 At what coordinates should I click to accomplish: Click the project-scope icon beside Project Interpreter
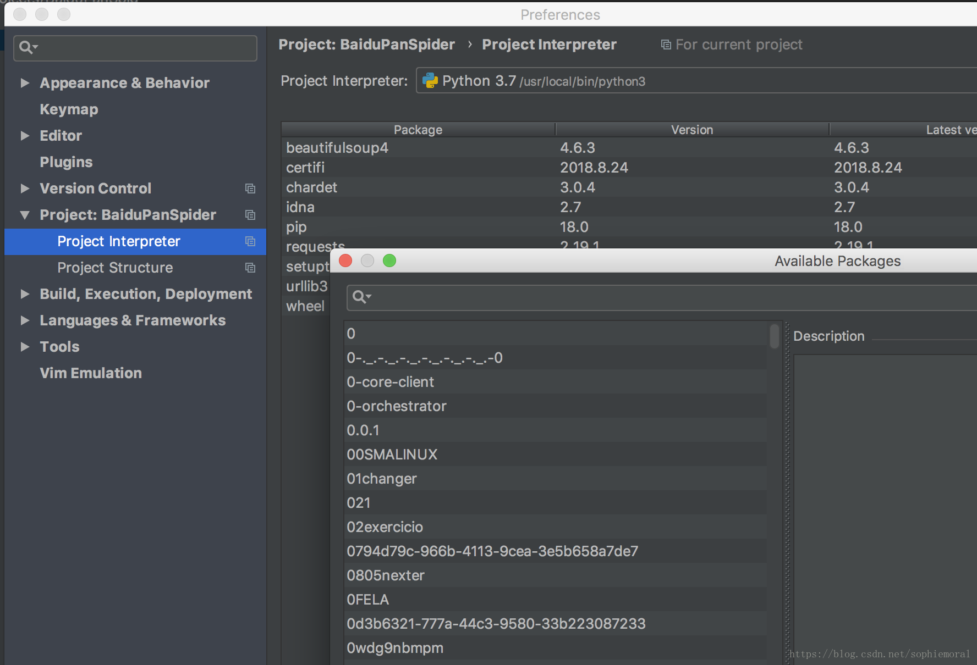click(x=250, y=241)
